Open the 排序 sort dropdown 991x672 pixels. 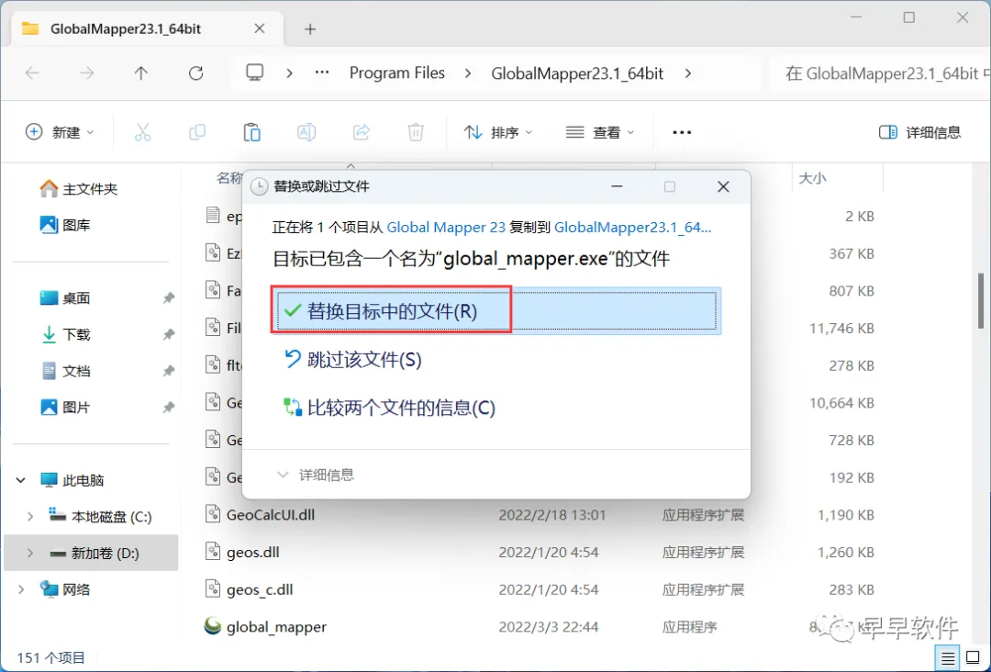tap(498, 132)
